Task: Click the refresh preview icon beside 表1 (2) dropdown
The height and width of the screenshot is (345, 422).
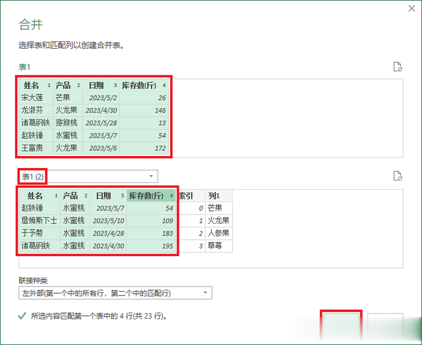Action: click(x=398, y=176)
